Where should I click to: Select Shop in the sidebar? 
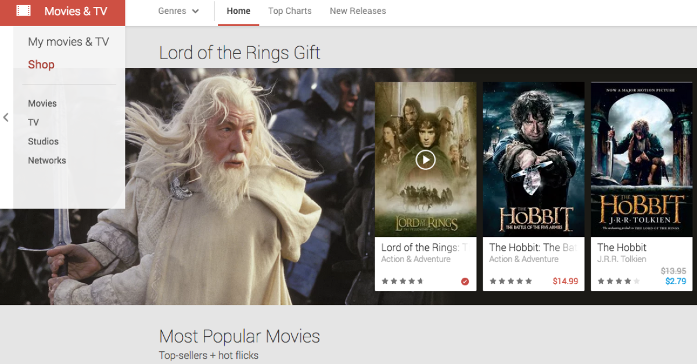coord(41,64)
